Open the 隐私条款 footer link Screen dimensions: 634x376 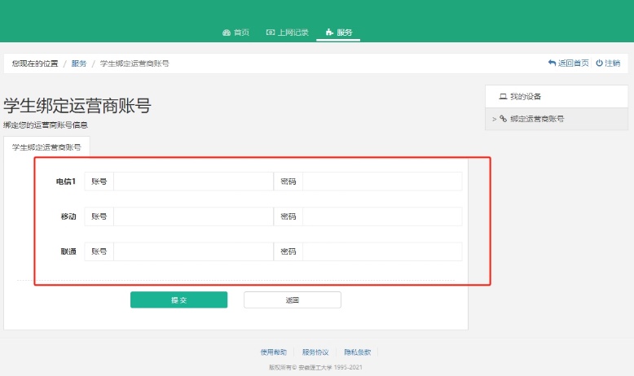pos(357,352)
